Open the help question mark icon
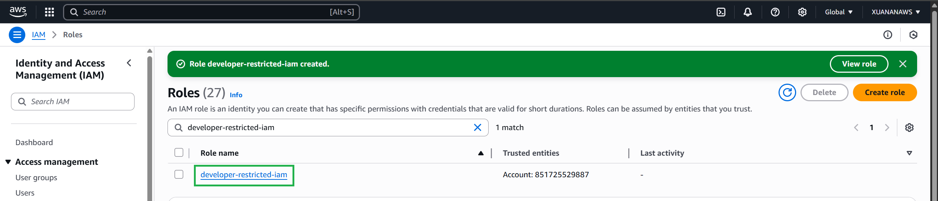The width and height of the screenshot is (938, 201). click(x=775, y=12)
